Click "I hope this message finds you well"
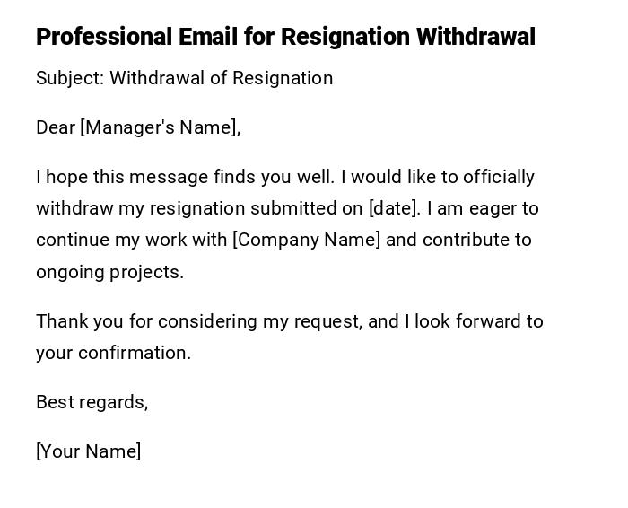This screenshot has width=628, height=508. 184,177
